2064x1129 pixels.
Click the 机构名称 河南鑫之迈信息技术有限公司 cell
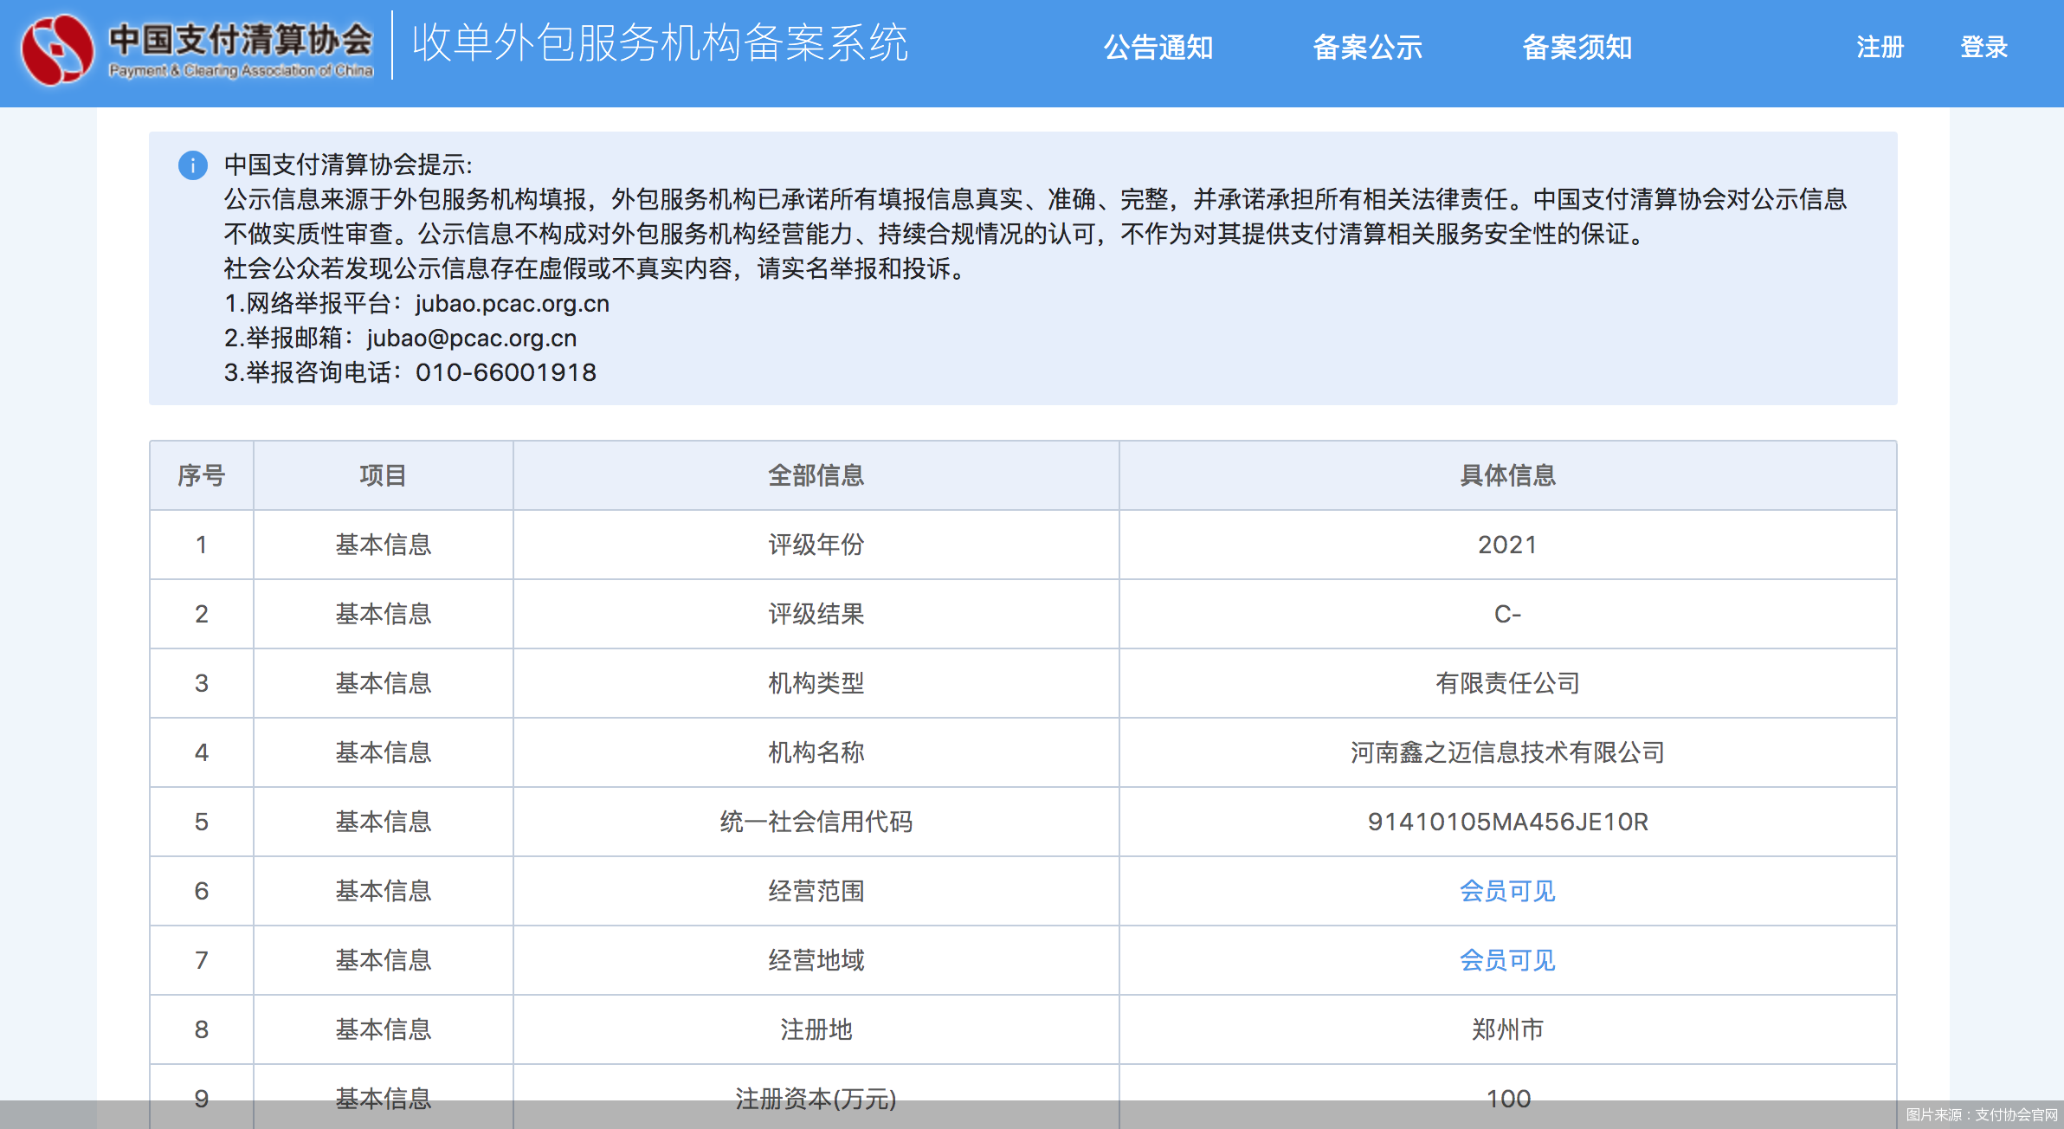(1506, 752)
